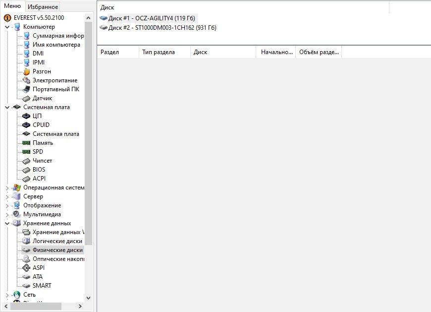Collapse the Компьютер tree branch
This screenshot has height=312, width=431.
[7, 27]
